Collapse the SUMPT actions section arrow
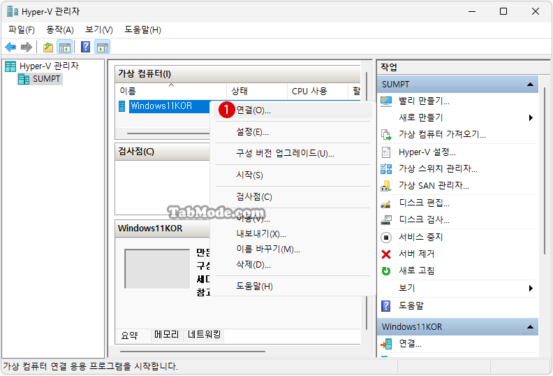Image resolution: width=553 pixels, height=376 pixels. pyautogui.click(x=530, y=85)
